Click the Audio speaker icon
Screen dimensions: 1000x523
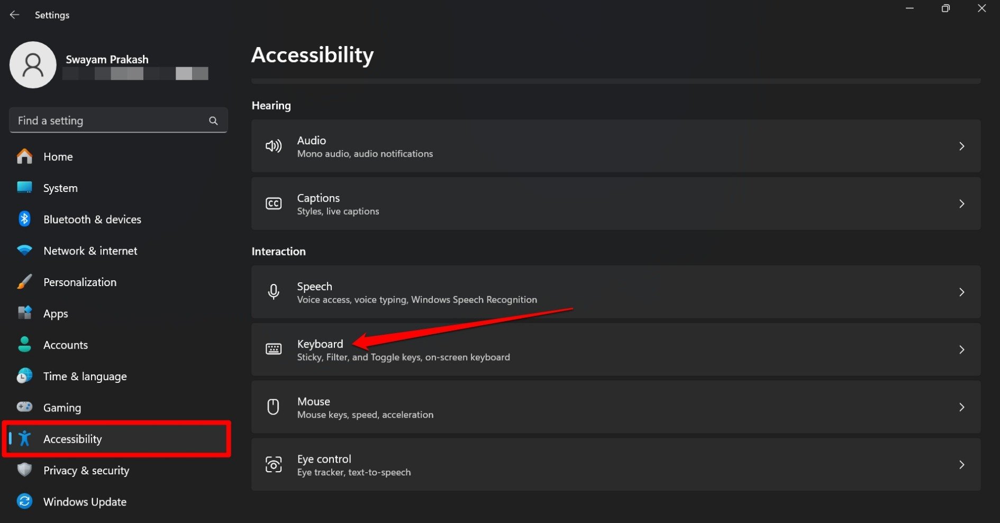274,146
